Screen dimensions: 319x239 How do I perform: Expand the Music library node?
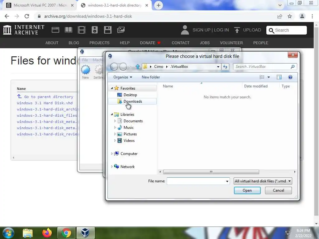click(x=115, y=127)
